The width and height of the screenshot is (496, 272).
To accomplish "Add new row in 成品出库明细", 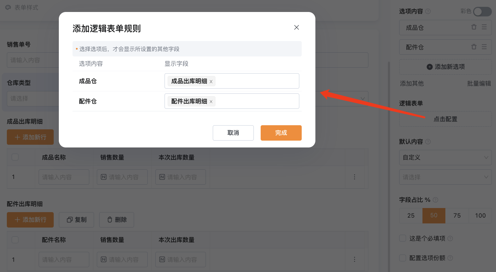I will click(30, 137).
